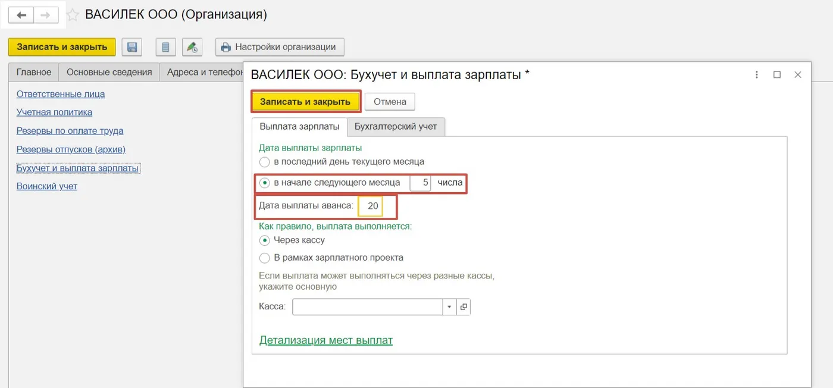Viewport: 833px width, 388px height.
Task: Select 'в последний день текущего месяца' option
Action: [265, 162]
